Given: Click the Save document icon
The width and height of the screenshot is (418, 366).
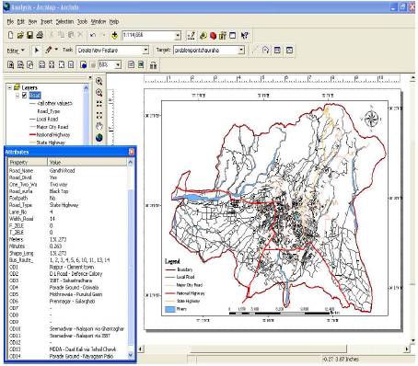Looking at the screenshot, I should click(x=30, y=35).
